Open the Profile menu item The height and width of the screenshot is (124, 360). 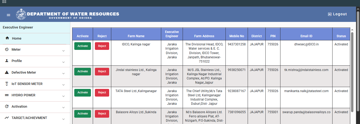click(x=35, y=61)
